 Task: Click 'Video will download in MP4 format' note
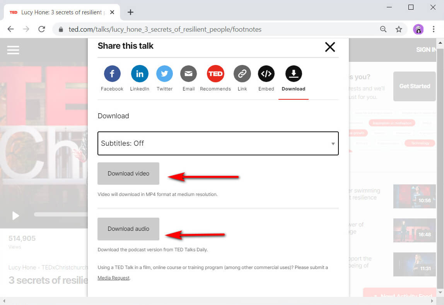(x=157, y=194)
